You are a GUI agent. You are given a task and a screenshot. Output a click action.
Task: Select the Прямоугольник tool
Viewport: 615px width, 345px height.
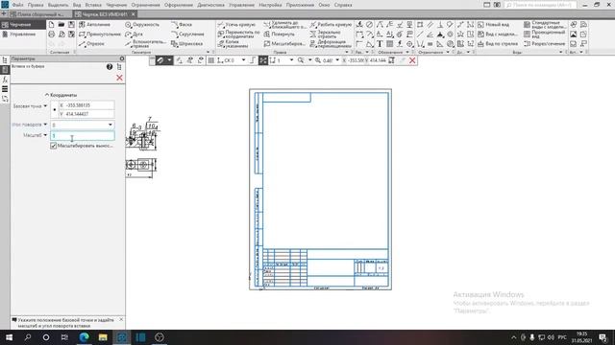coord(100,34)
